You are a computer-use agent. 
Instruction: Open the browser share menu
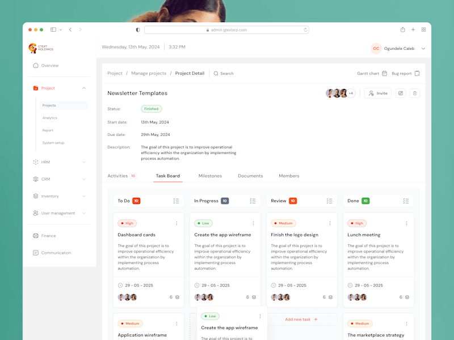point(402,29)
